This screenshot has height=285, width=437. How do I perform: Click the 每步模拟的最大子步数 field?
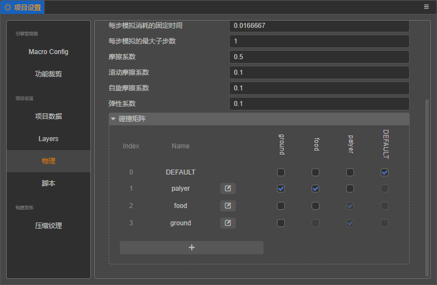[319, 41]
